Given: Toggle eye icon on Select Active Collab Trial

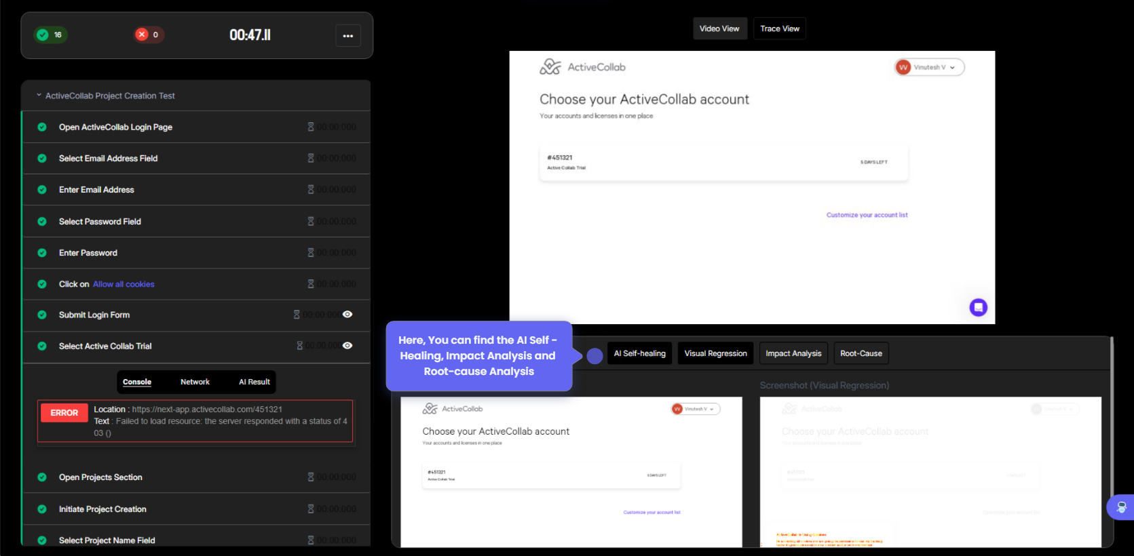Looking at the screenshot, I should pyautogui.click(x=347, y=346).
